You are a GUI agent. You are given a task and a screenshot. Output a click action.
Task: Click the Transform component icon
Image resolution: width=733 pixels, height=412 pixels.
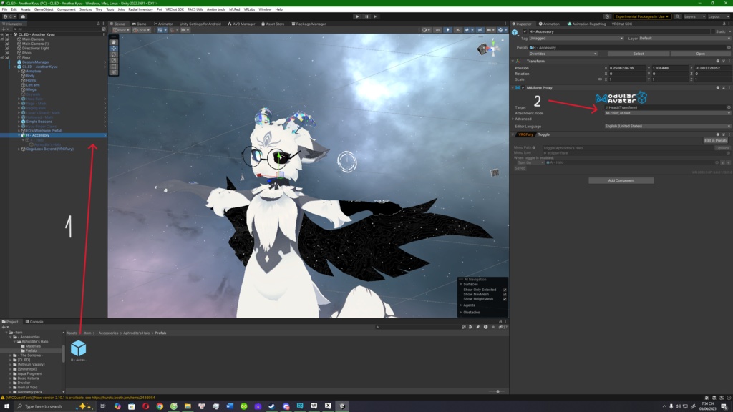point(518,62)
